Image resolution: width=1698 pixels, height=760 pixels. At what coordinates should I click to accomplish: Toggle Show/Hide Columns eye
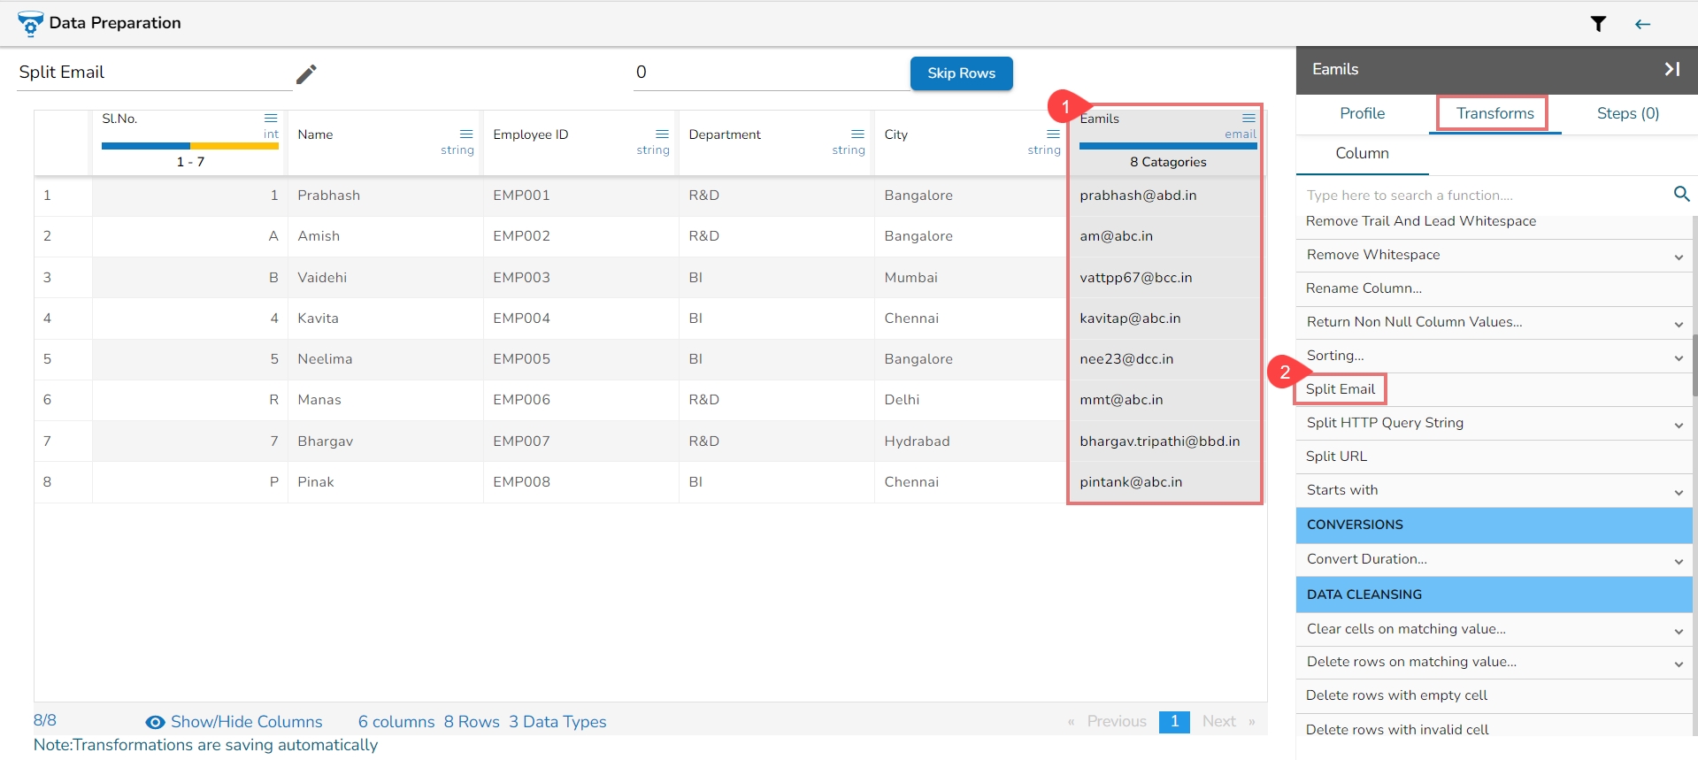156,722
